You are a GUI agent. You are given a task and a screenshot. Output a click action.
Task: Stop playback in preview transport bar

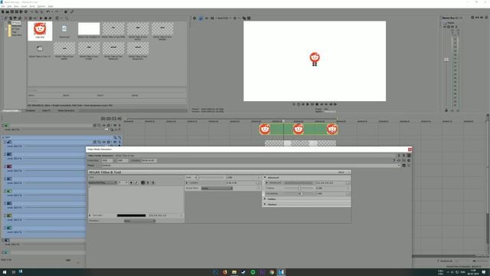pyautogui.click(x=317, y=104)
